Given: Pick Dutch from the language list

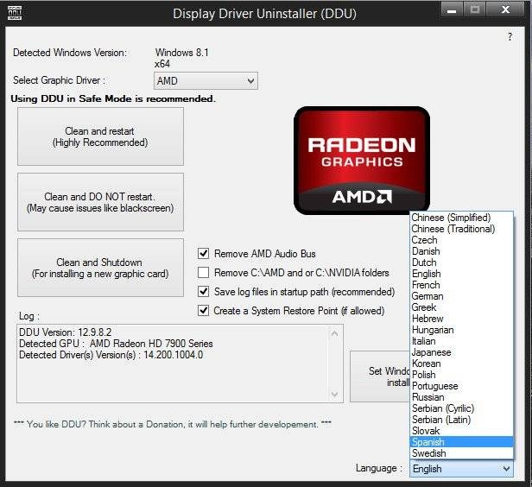Looking at the screenshot, I should coord(461,262).
